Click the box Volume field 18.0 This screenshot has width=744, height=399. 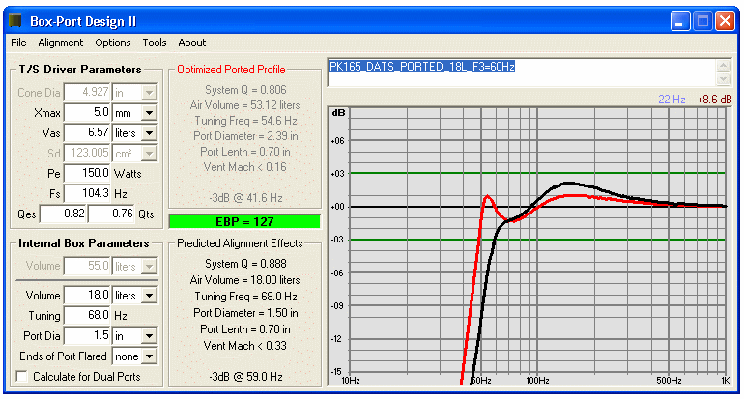(x=87, y=296)
